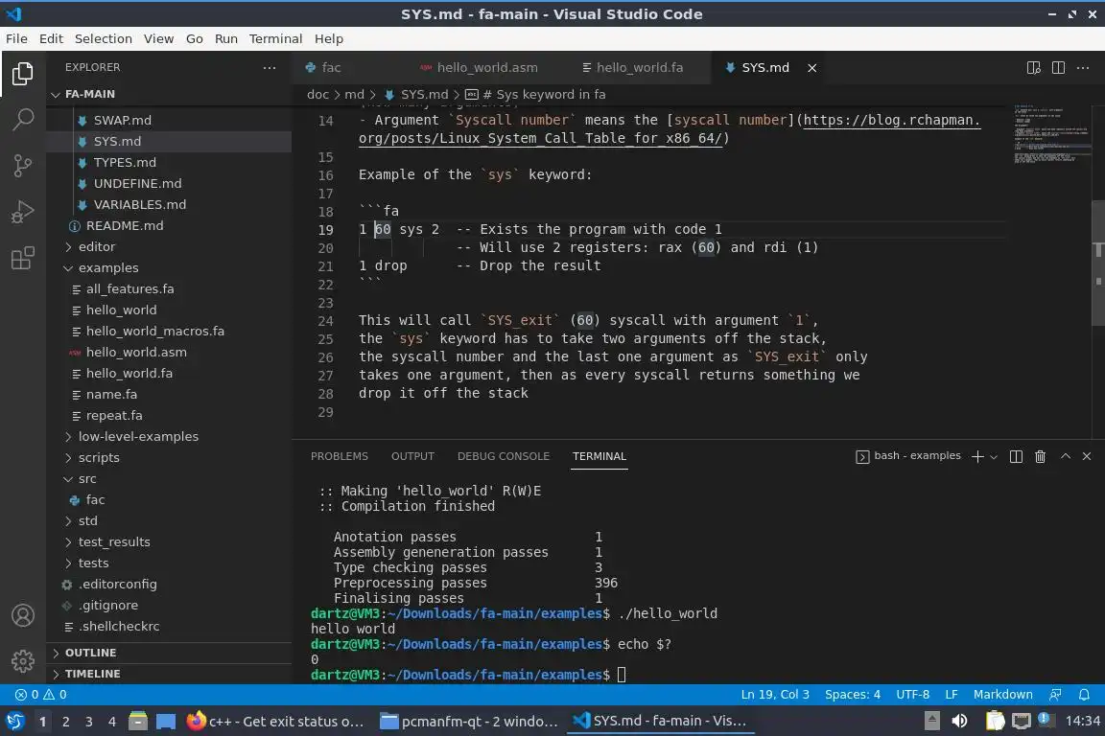1105x736 pixels.
Task: Change language mode from Markdown
Action: [1002, 695]
